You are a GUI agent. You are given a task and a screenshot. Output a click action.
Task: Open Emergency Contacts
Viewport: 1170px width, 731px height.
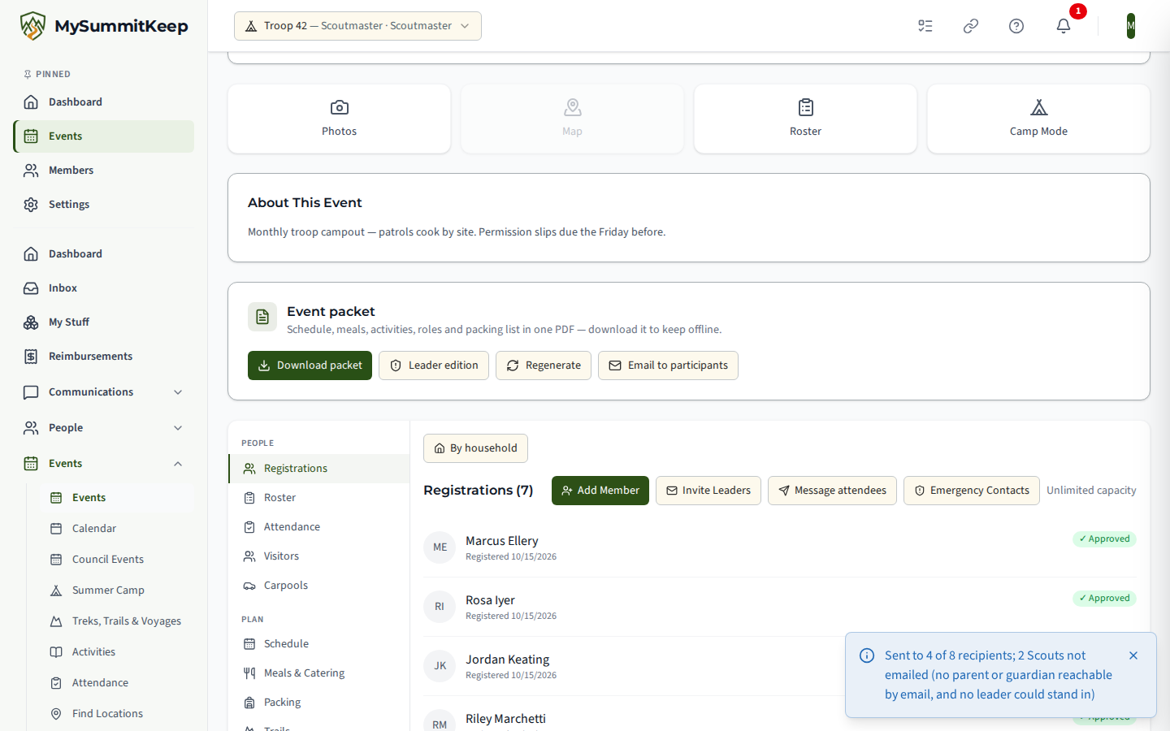click(972, 491)
